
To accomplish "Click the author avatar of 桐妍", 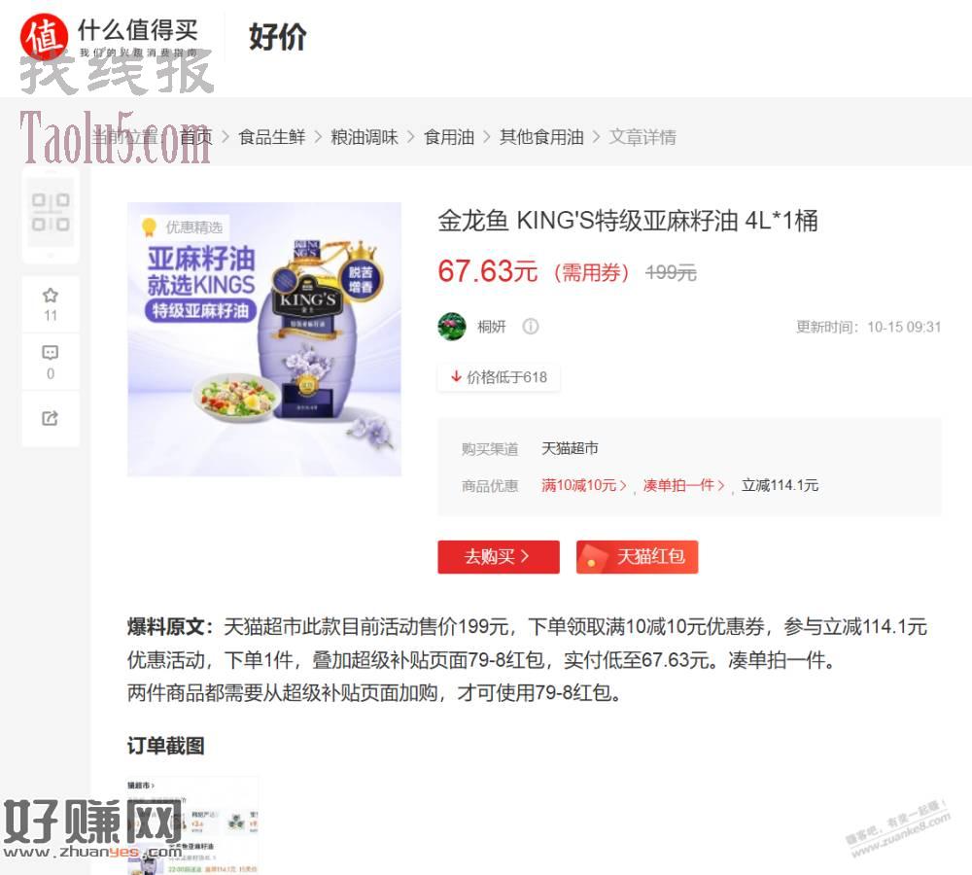I will tap(452, 327).
